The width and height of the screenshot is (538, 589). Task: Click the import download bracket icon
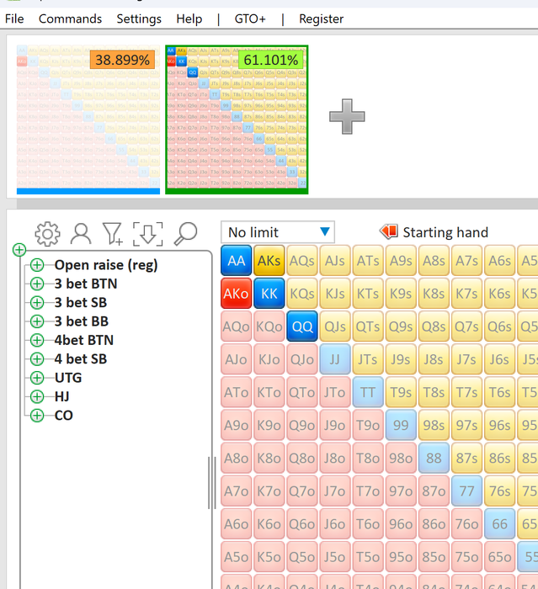point(147,234)
